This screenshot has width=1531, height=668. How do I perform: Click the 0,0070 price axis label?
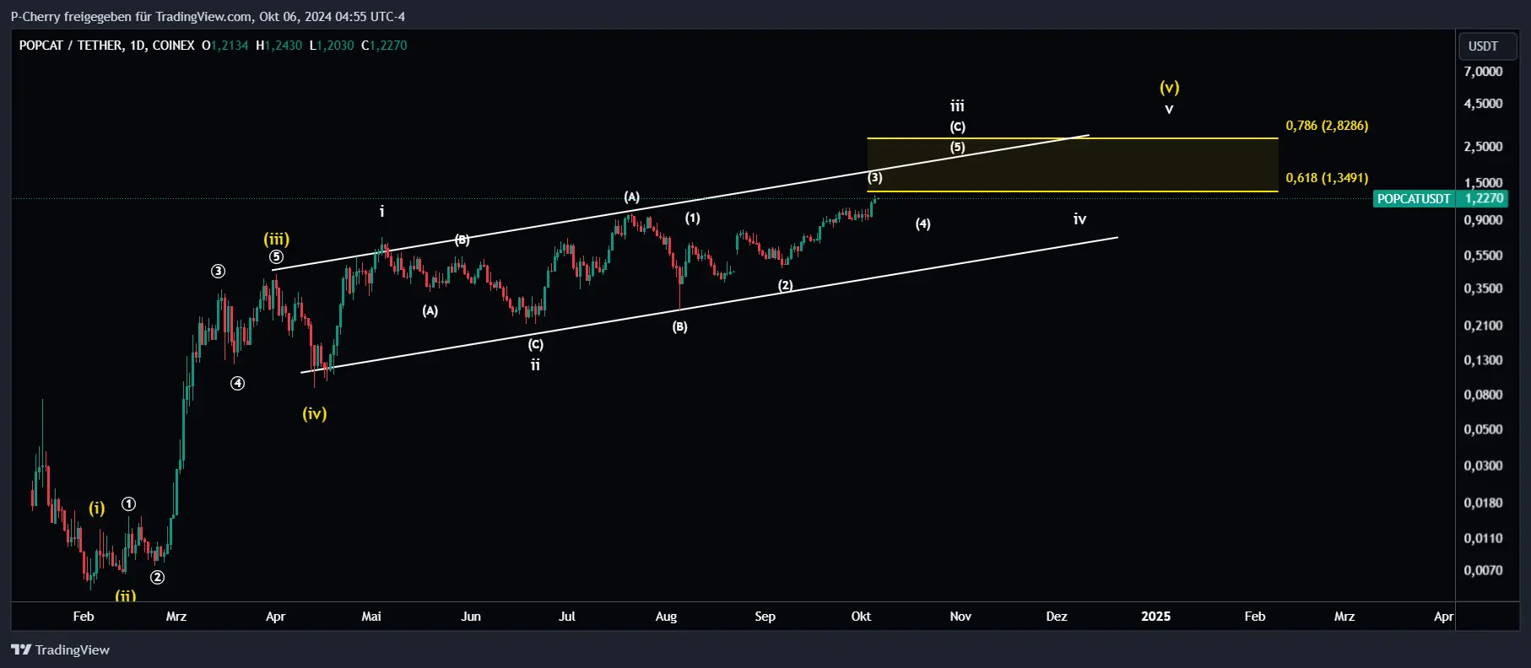point(1483,570)
